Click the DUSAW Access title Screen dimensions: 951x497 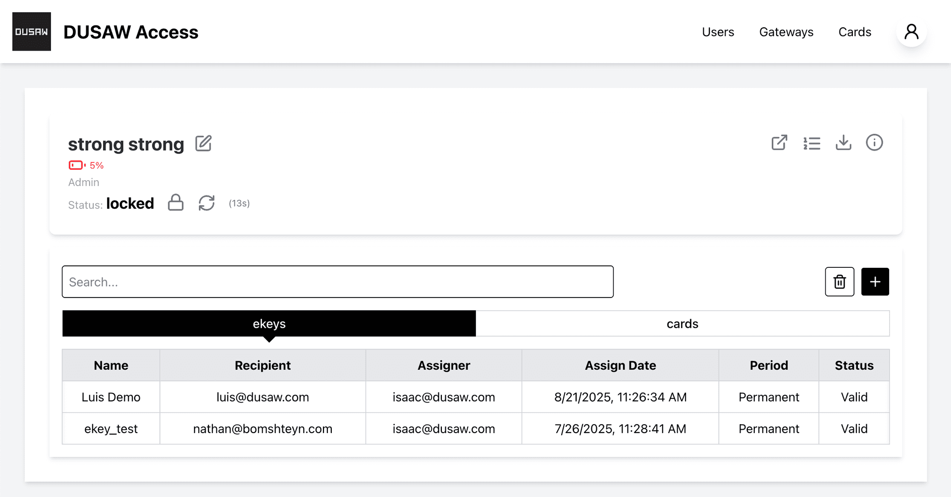(131, 32)
